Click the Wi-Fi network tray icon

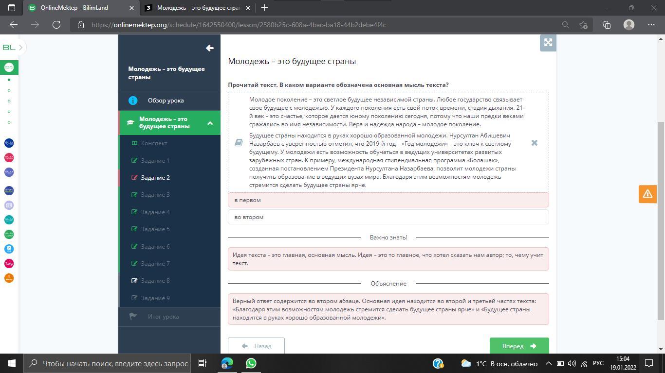tap(584, 363)
